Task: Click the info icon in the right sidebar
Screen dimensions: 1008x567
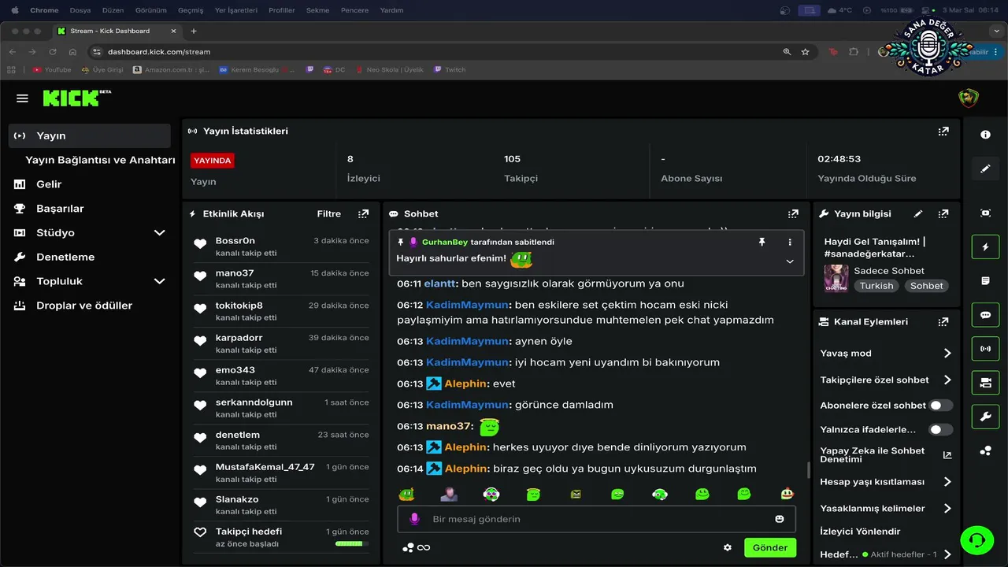Action: [x=985, y=135]
